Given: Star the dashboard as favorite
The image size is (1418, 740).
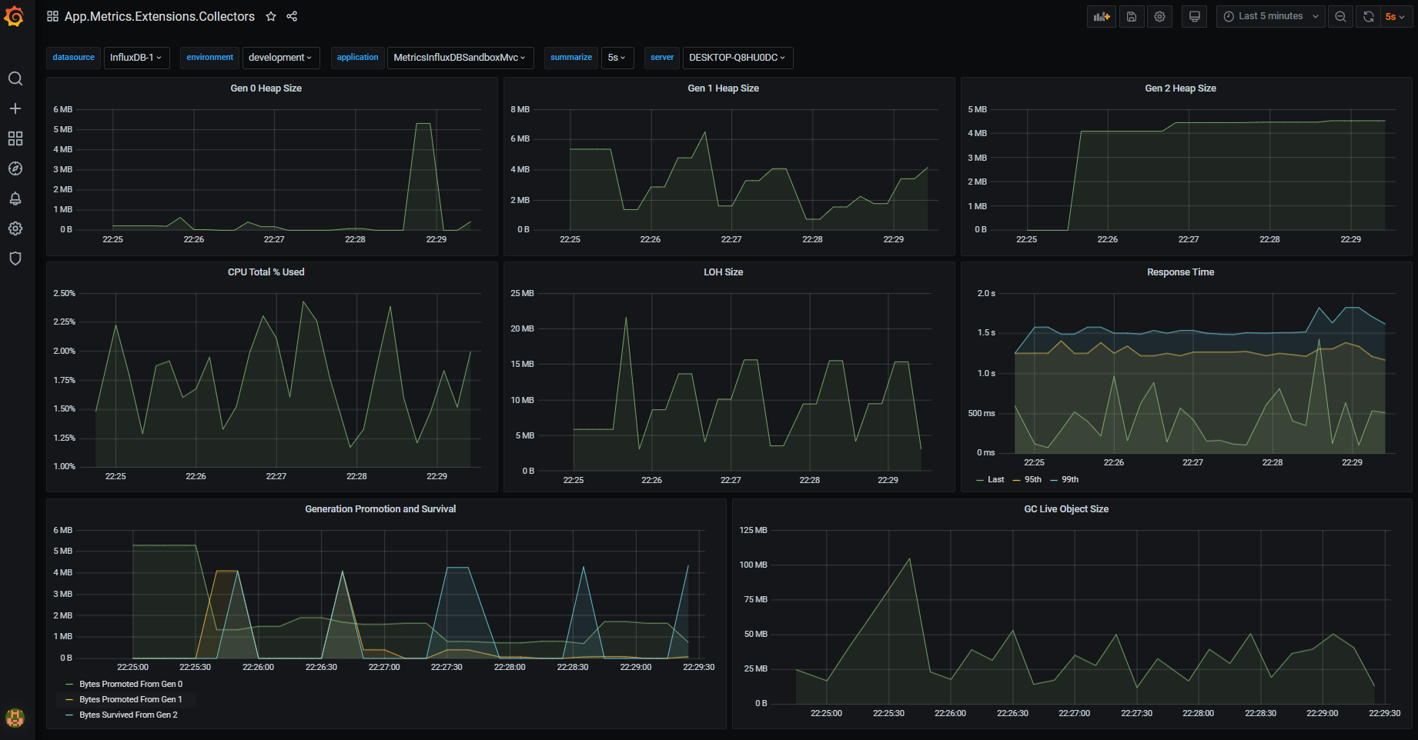Looking at the screenshot, I should (271, 16).
